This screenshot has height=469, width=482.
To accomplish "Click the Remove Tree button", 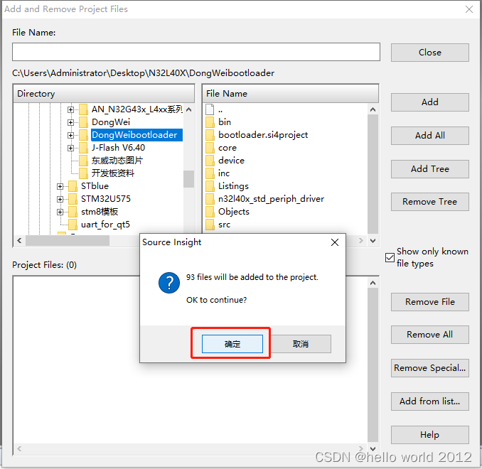I will pyautogui.click(x=429, y=202).
